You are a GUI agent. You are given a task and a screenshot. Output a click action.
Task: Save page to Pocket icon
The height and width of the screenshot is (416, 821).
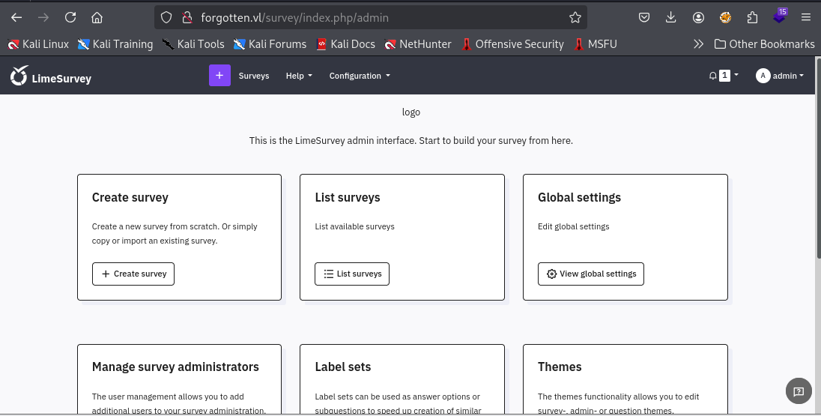pyautogui.click(x=644, y=17)
